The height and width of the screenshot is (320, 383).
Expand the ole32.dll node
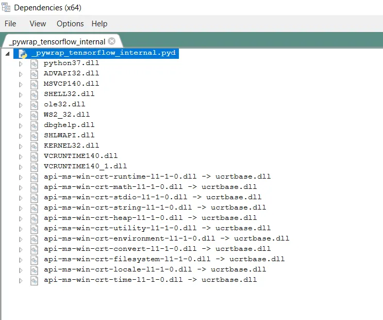coord(21,105)
